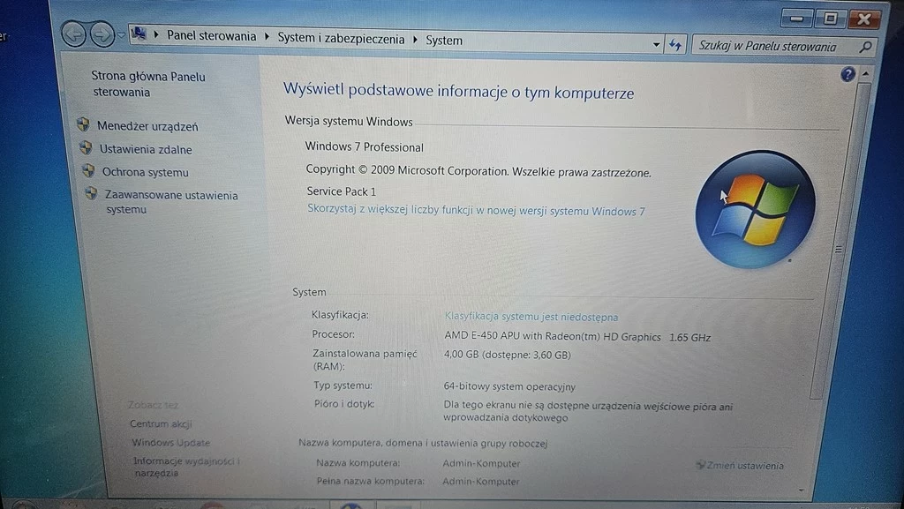Open Klasyfikacja systemu jest niedostępna link

(x=531, y=317)
